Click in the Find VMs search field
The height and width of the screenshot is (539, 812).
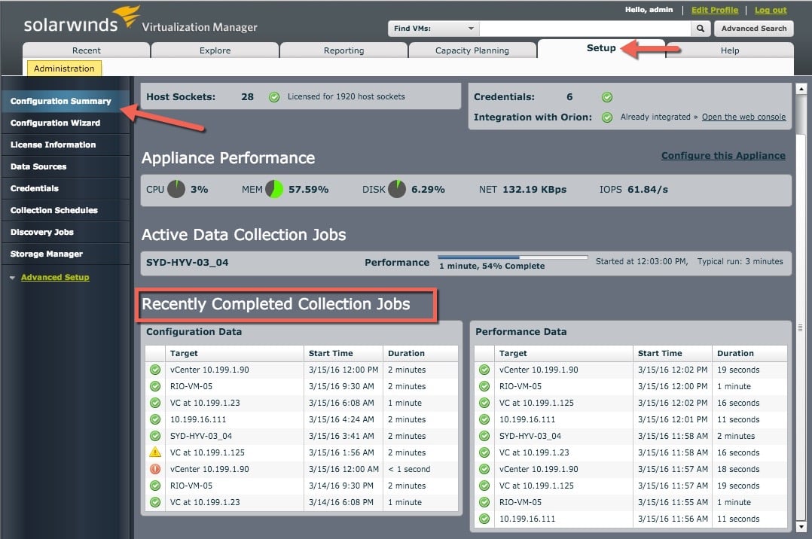[585, 29]
